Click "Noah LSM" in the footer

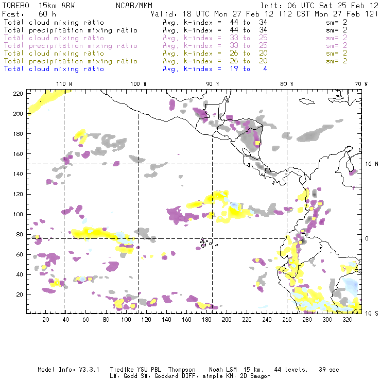coord(222,370)
